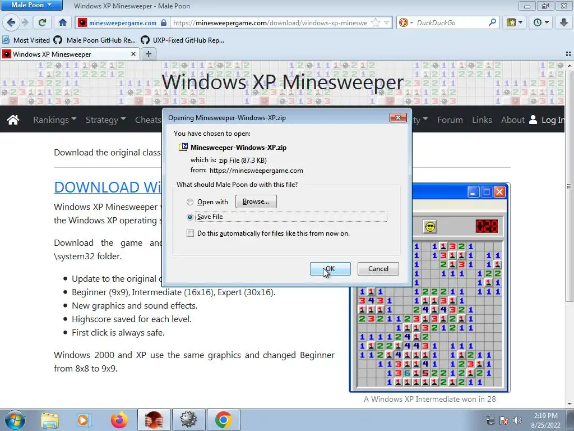The width and height of the screenshot is (574, 431).
Task: Show the downloads panel arrow
Action: coord(564,22)
